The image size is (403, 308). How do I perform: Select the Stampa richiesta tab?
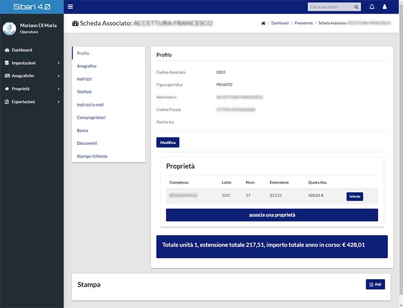click(x=109, y=156)
